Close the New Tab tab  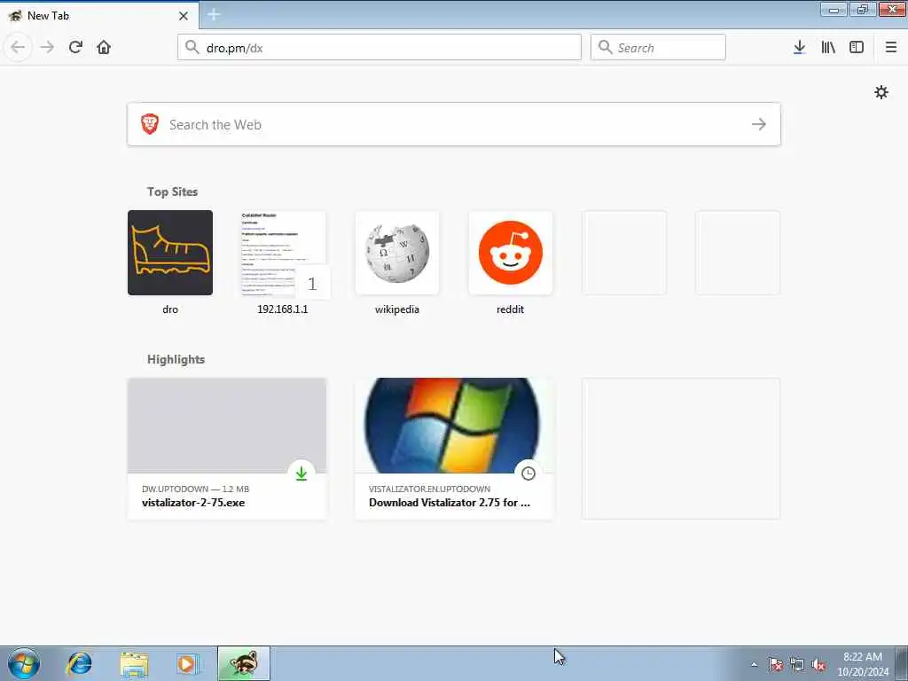(x=183, y=16)
